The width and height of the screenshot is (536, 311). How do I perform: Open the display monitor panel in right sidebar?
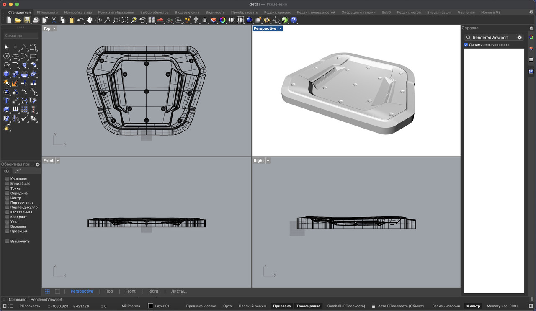(531, 59)
